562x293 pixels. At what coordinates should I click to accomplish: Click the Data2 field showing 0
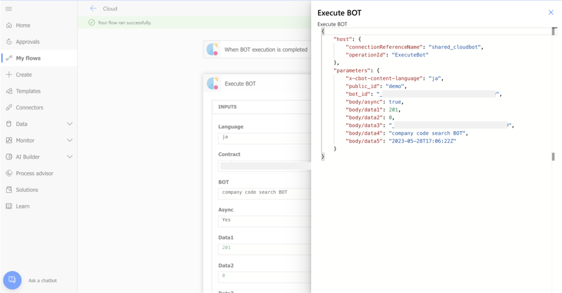[265, 277]
